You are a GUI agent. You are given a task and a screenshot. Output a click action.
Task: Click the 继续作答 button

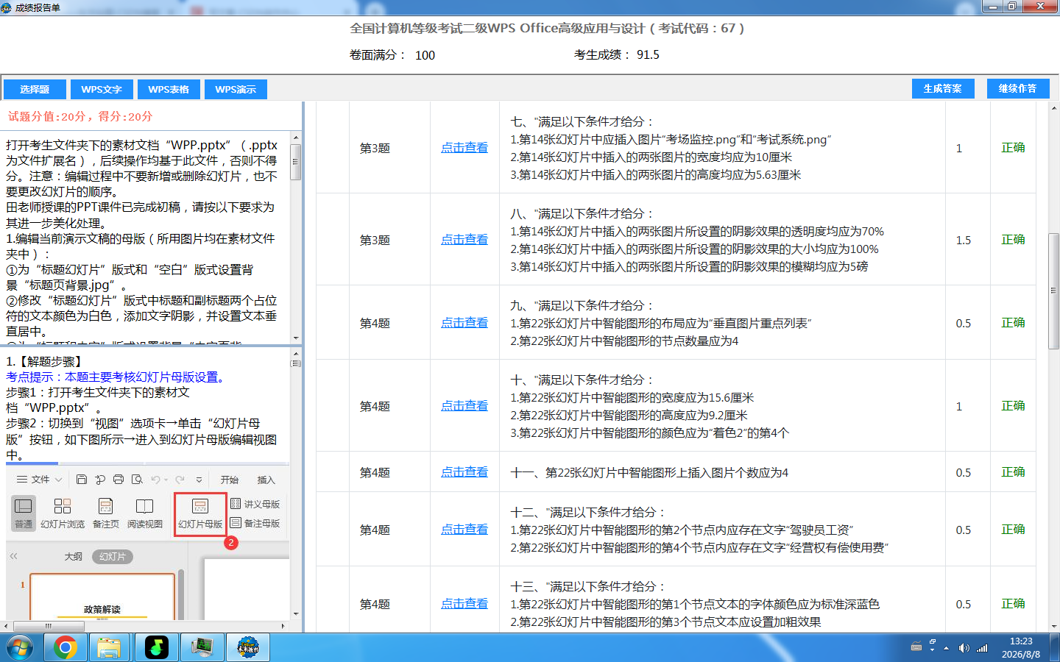pyautogui.click(x=1017, y=88)
